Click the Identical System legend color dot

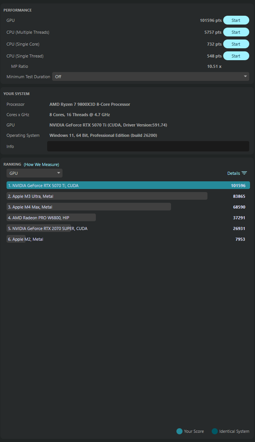point(214,431)
